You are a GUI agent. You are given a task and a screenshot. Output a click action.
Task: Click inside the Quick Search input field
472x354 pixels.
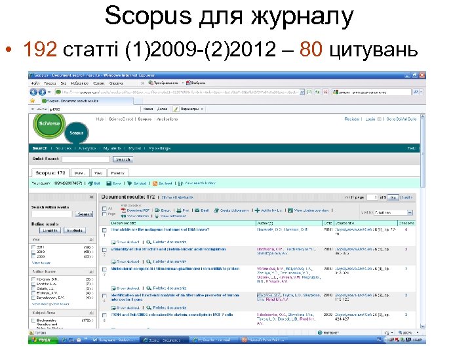[86, 159]
